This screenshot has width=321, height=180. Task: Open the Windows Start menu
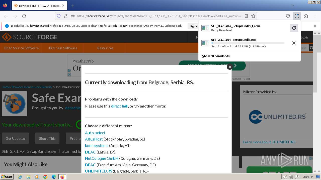coord(7,176)
